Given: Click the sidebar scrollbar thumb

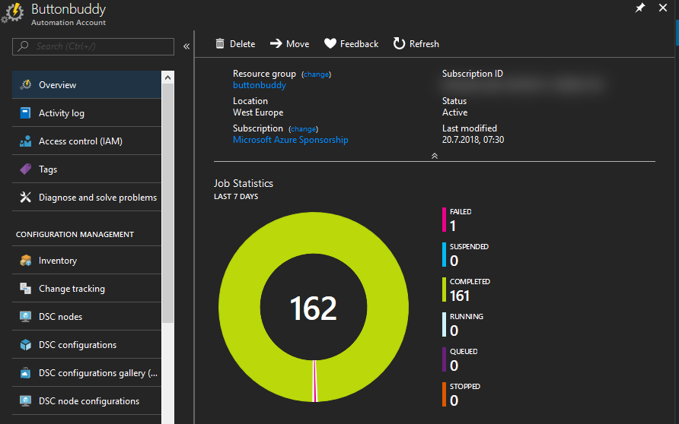Looking at the screenshot, I should (168, 203).
